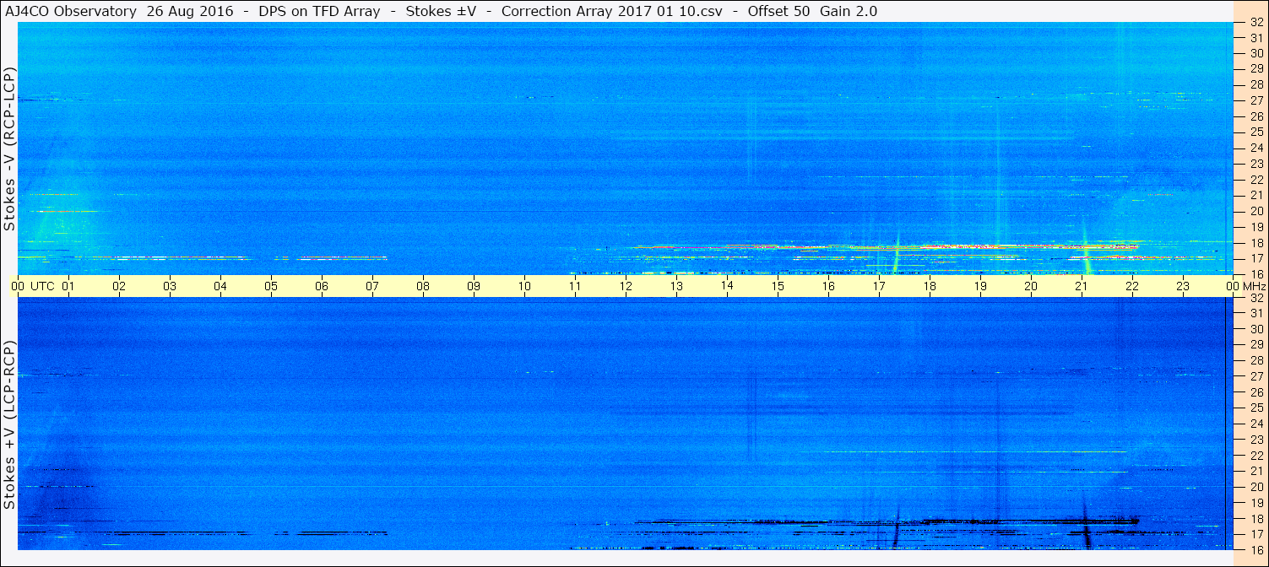
Task: Click 30 MHz label of lower Stokes +V panel
Action: point(1256,329)
